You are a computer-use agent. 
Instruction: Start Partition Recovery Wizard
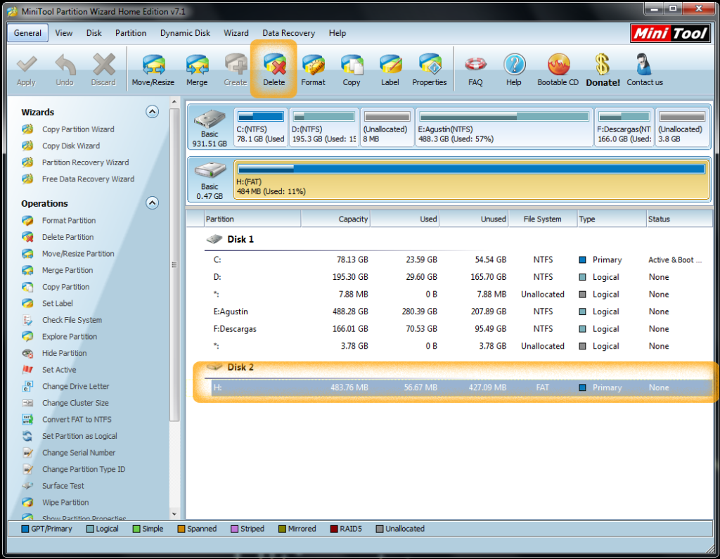(x=85, y=162)
